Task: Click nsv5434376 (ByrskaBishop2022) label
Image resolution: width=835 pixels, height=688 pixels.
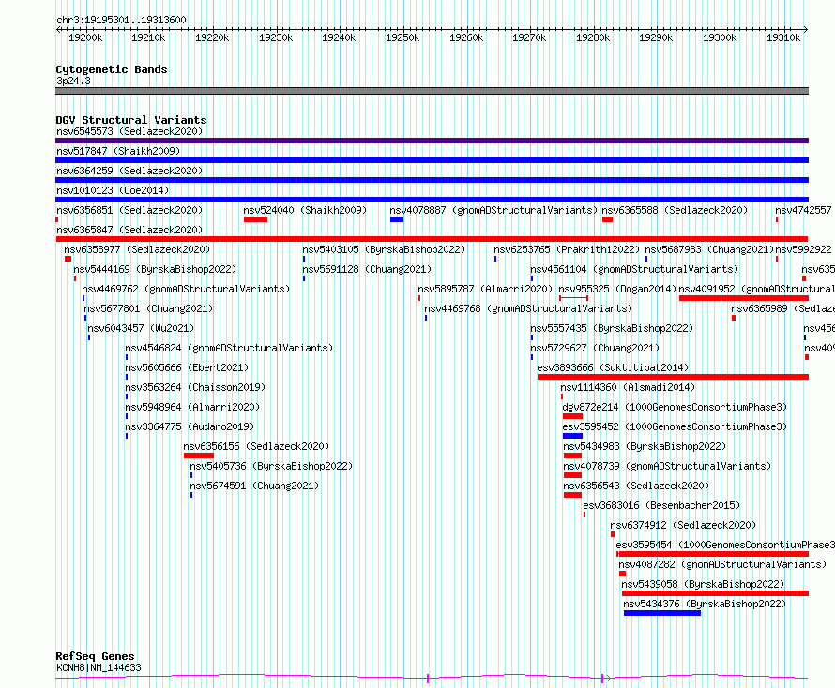Action: pos(706,604)
